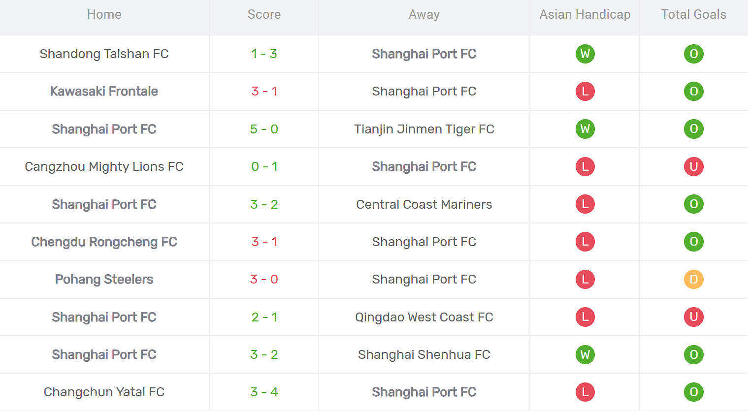Screen dimensions: 749x411
Task: Open the Cangzhou Mighty Lions FC team link
Action: 104,166
